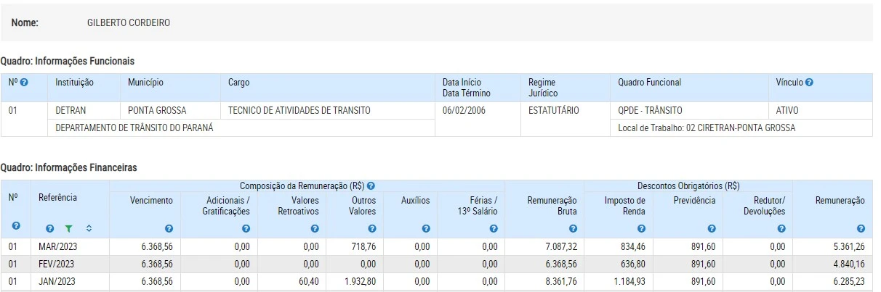Click help icon under Adicionais / Gratificações
Image resolution: width=881 pixels, height=292 pixels.
pyautogui.click(x=246, y=229)
